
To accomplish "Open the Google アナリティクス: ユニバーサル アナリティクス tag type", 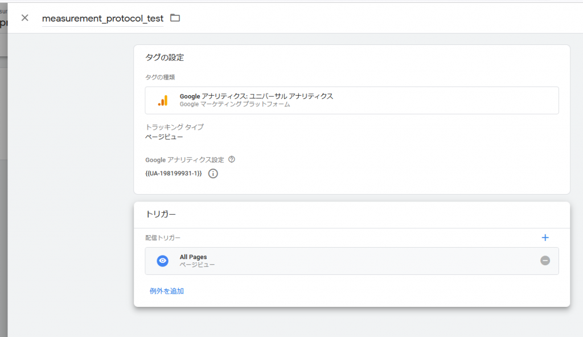I will click(352, 100).
